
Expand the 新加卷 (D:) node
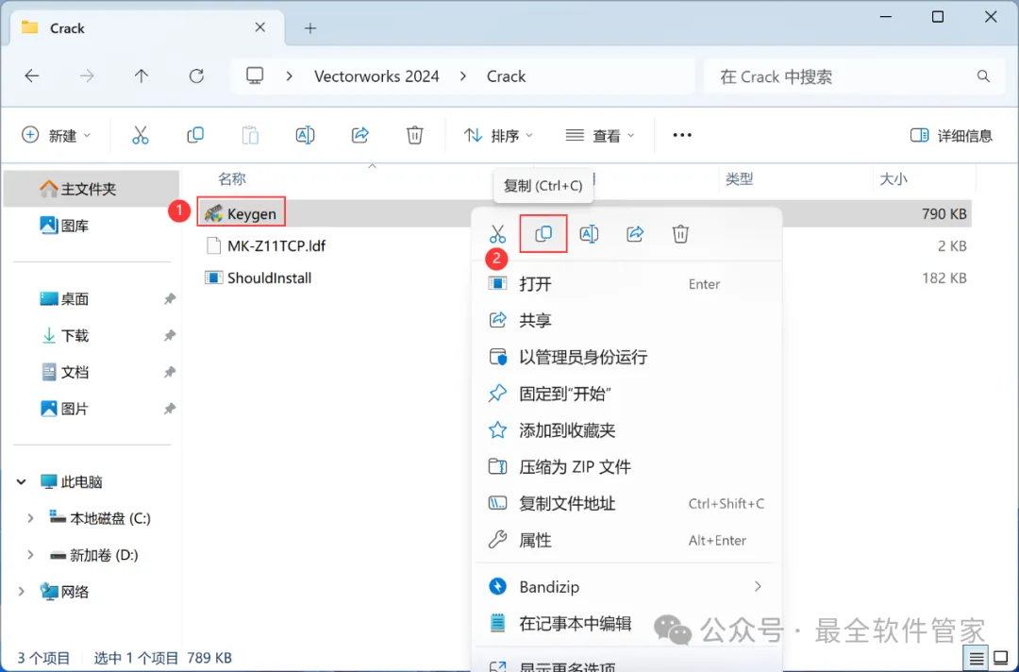coord(30,554)
